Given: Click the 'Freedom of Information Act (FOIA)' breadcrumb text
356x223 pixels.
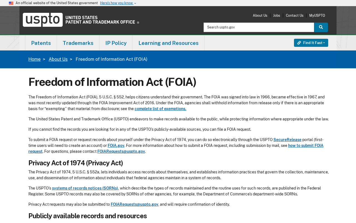Looking at the screenshot, I should (x=112, y=59).
